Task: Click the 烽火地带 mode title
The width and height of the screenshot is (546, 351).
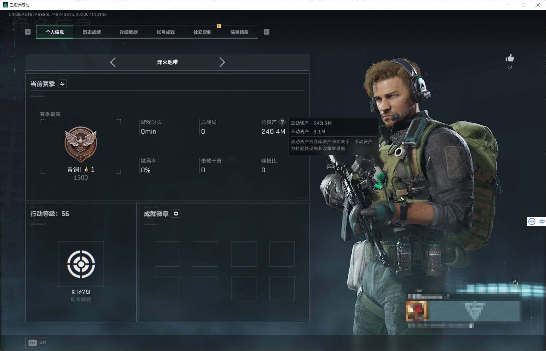Action: point(168,62)
